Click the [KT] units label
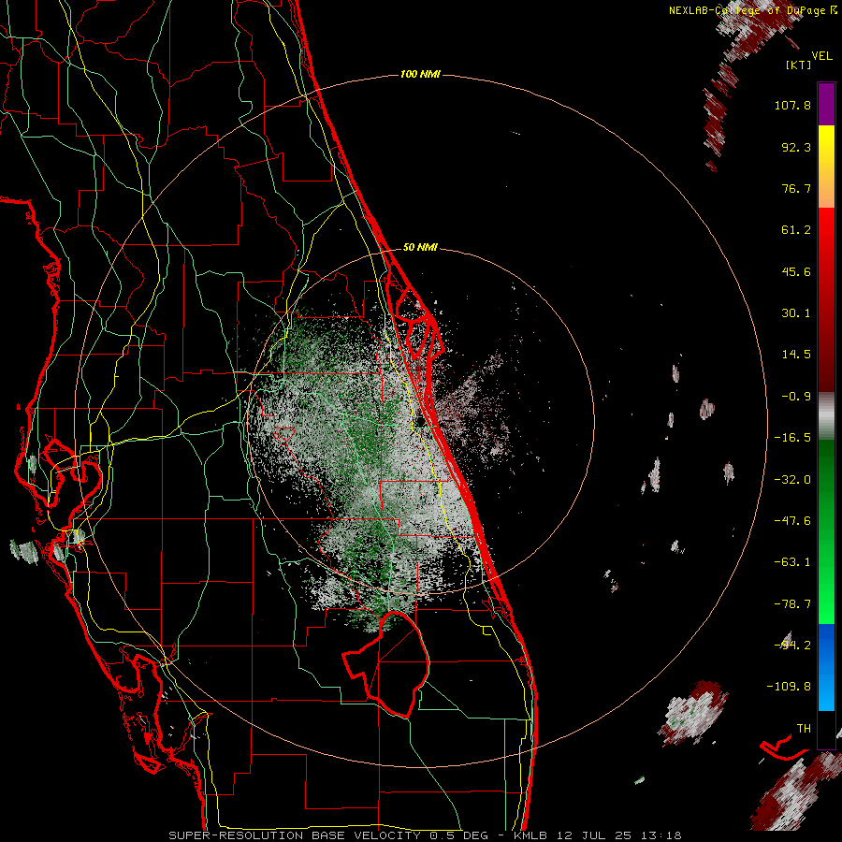Viewport: 842px width, 842px height. (798, 65)
